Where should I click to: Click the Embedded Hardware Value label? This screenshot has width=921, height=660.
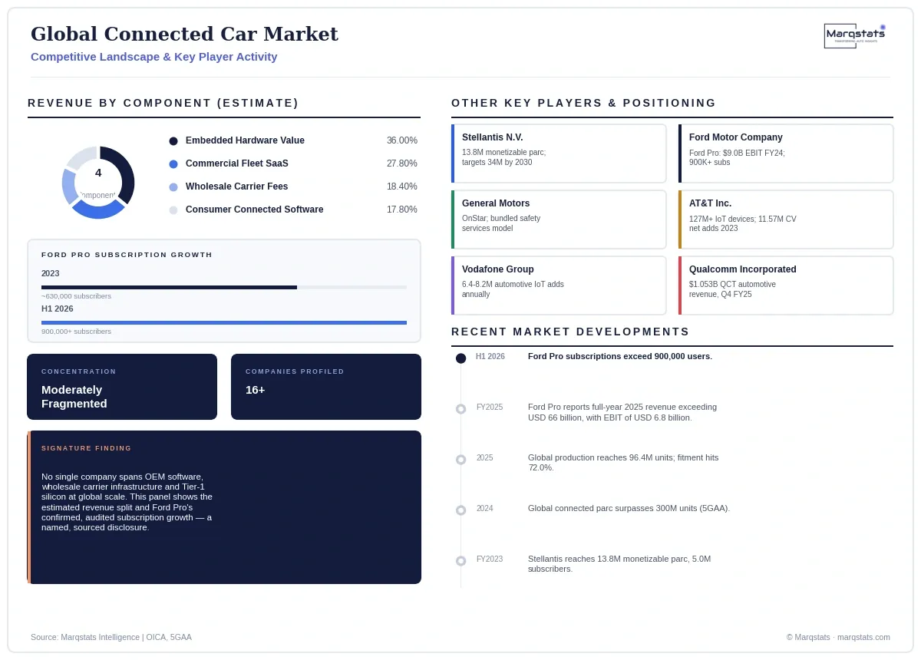[x=245, y=140]
